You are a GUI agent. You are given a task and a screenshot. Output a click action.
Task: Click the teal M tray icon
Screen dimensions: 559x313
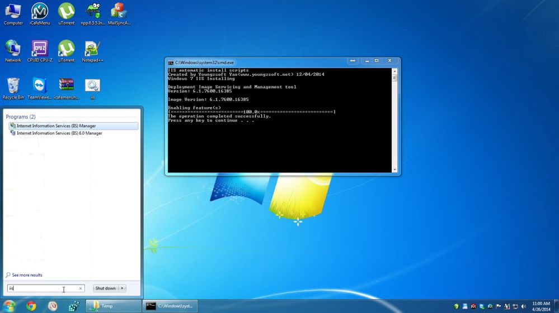(x=490, y=306)
